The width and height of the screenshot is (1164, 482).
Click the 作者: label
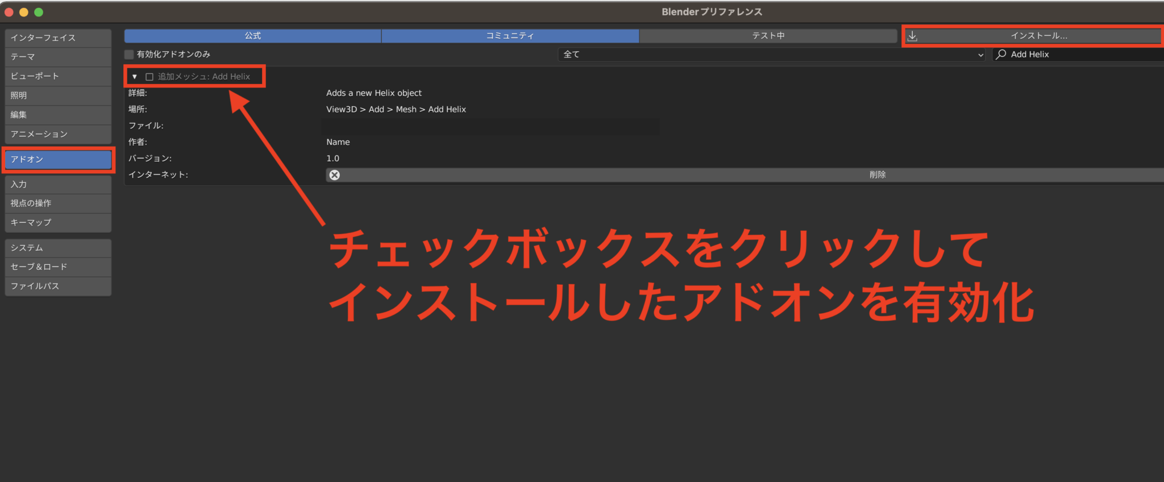tap(138, 142)
